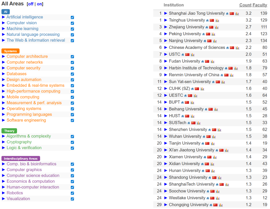Expand the entry for USTC
This screenshot has width=270, height=209.
(165, 54)
